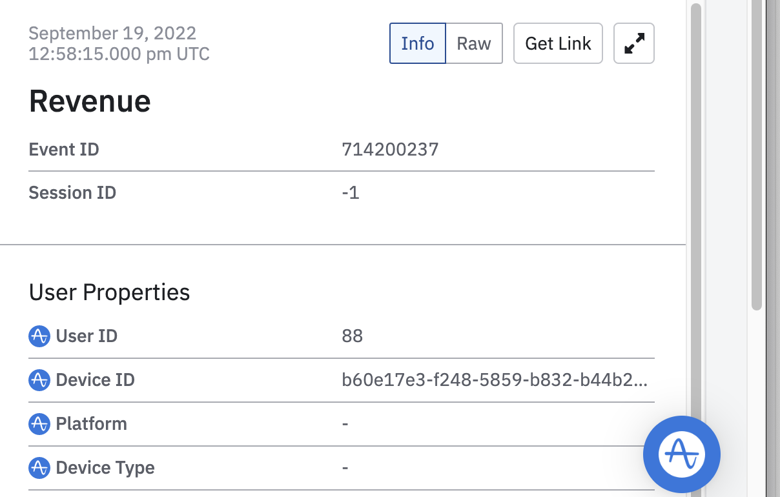The image size is (780, 497).
Task: Click the Session ID value -1
Action: (350, 193)
